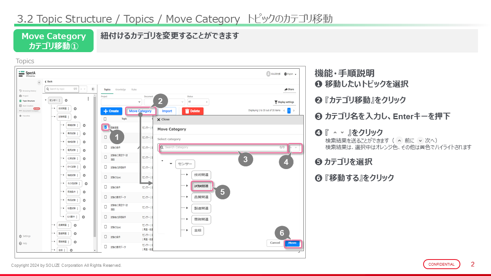Click the plus icon beside センサー node
The width and height of the screenshot is (491, 276).
click(x=66, y=100)
